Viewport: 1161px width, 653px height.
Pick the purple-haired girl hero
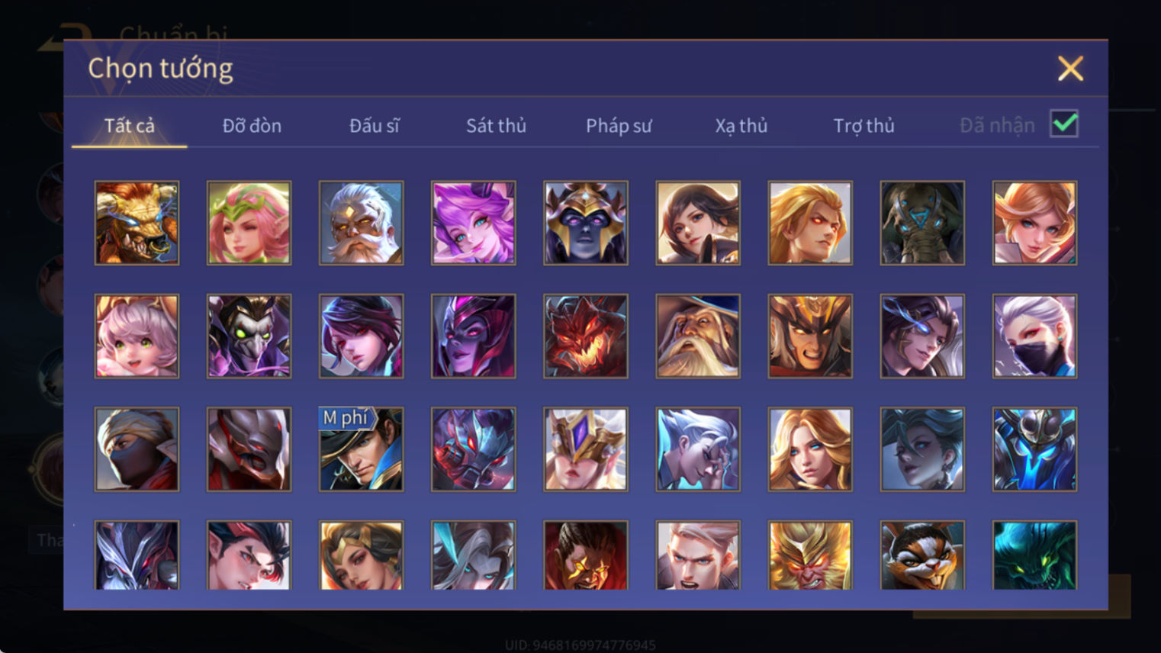click(473, 223)
